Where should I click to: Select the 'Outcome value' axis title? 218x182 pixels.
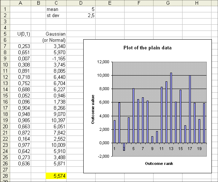tap(93, 110)
